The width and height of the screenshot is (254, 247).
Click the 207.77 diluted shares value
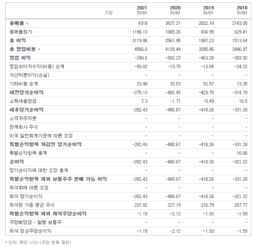(241, 205)
